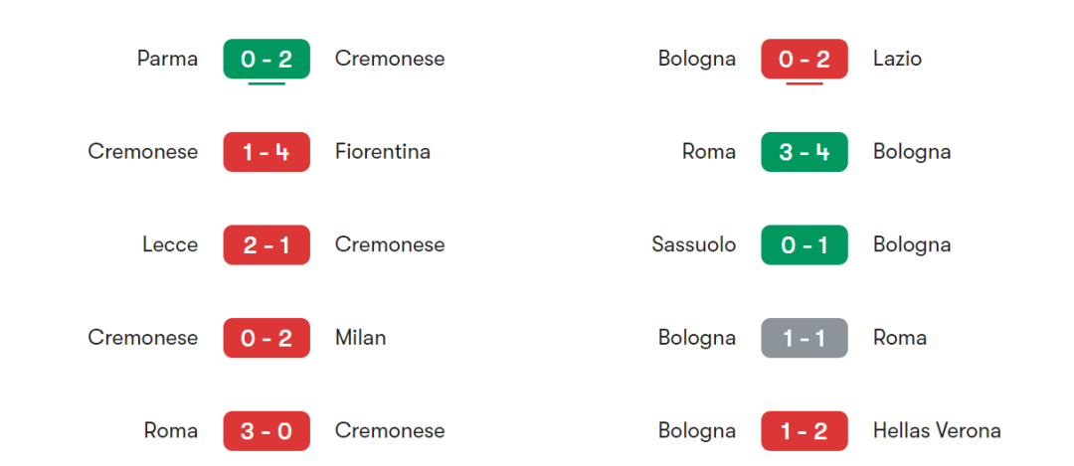Select the Lecce team name

tap(170, 245)
